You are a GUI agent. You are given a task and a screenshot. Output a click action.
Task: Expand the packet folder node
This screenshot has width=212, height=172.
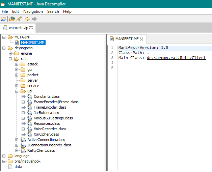[x=17, y=75]
